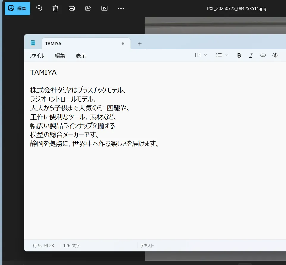Click the 行 9、列 23 status indicator
Viewport: 286px width, 265px height.
point(43,245)
